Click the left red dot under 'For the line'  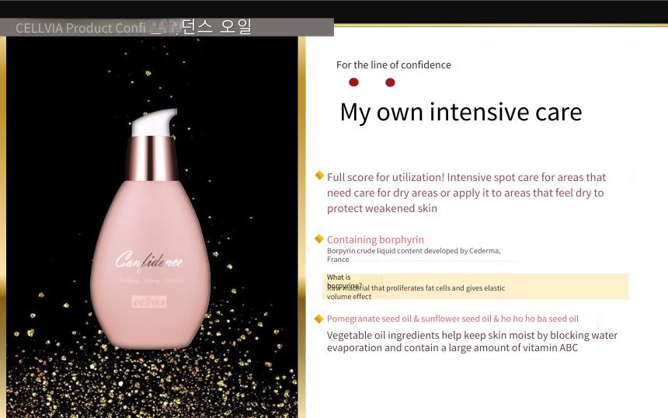tap(353, 82)
